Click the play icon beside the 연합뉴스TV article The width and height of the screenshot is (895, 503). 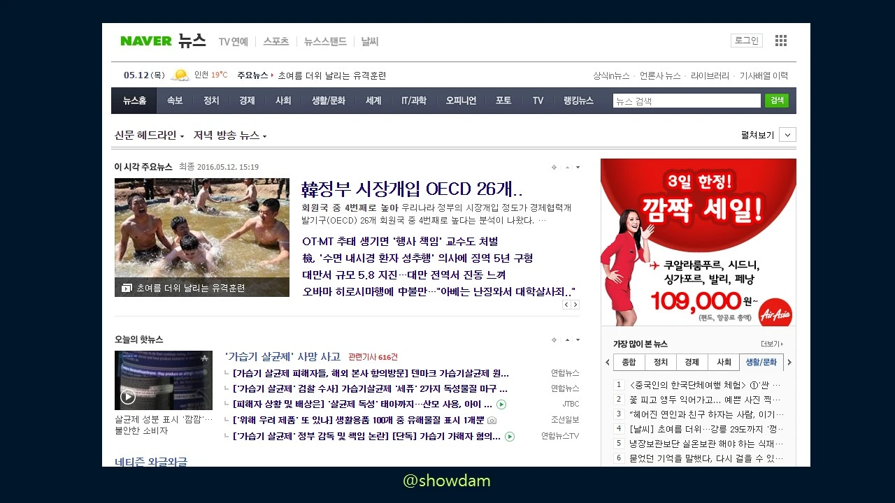point(510,436)
